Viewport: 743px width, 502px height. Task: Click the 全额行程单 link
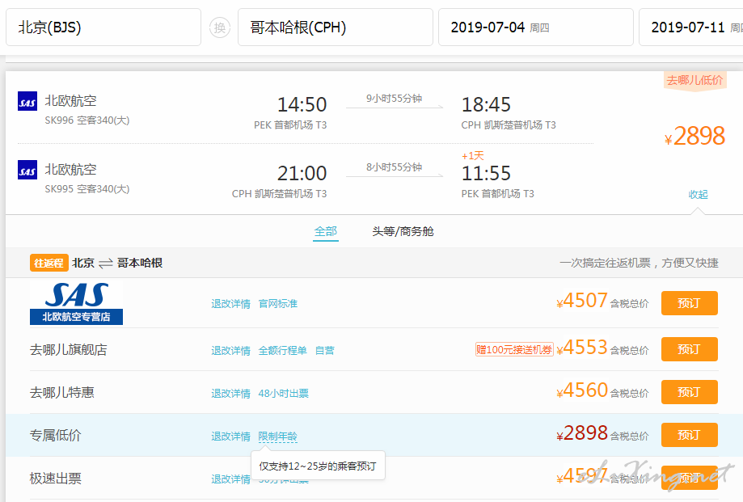[x=282, y=351]
